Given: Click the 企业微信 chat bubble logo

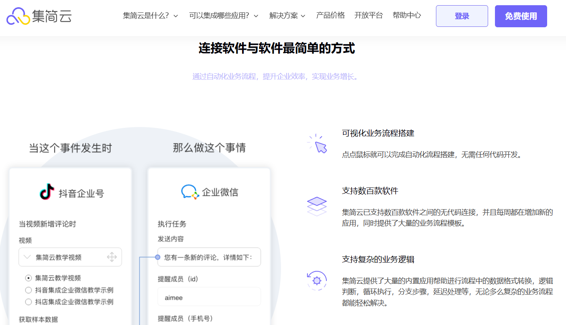Looking at the screenshot, I should coord(189,192).
